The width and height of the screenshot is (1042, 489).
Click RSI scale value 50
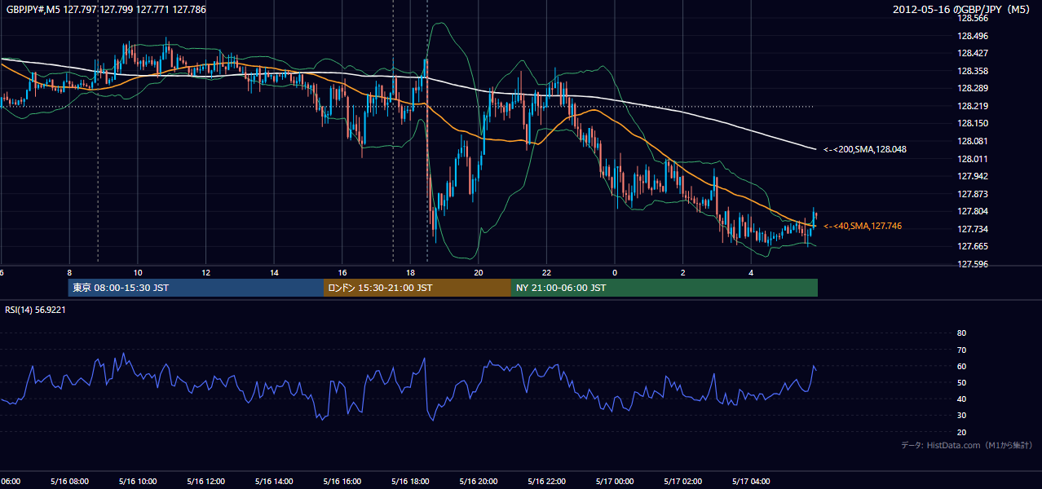961,382
